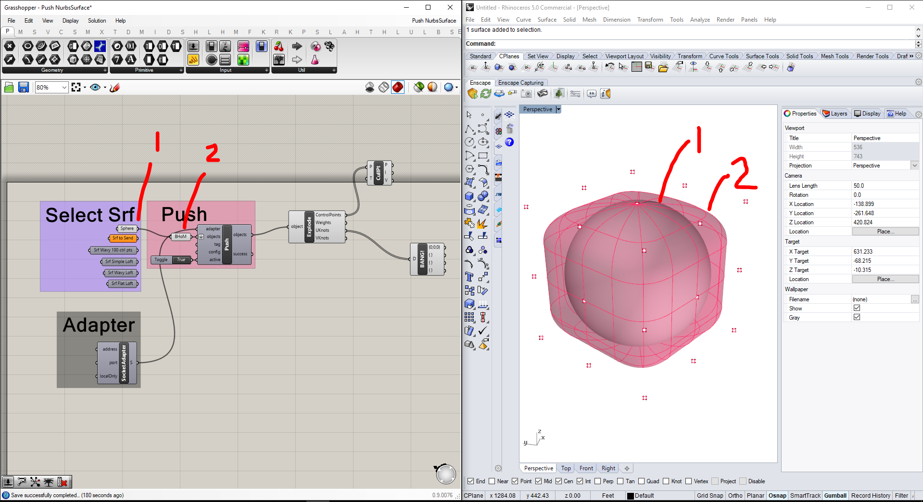This screenshot has width=923, height=502.
Task: Click the wireframe preview mode icon
Action: point(384,87)
